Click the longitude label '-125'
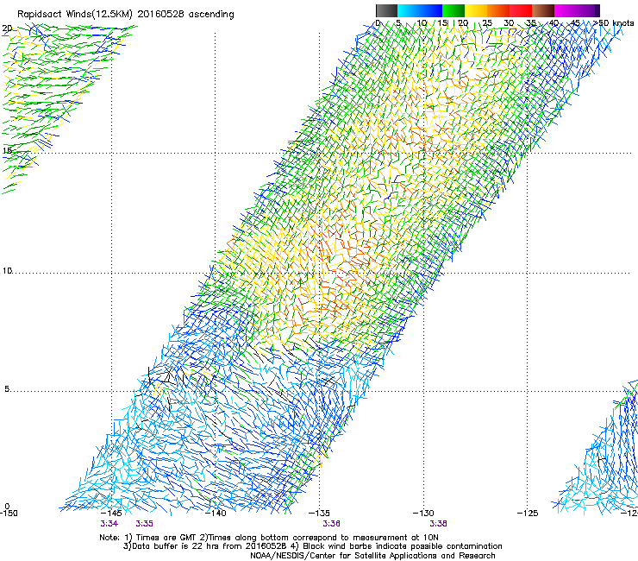Image resolution: width=638 pixels, height=561 pixels. pos(528,514)
